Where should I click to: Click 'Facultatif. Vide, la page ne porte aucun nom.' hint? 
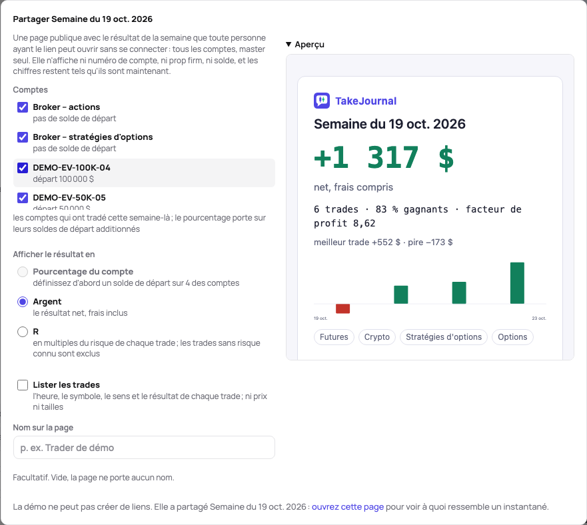point(93,478)
